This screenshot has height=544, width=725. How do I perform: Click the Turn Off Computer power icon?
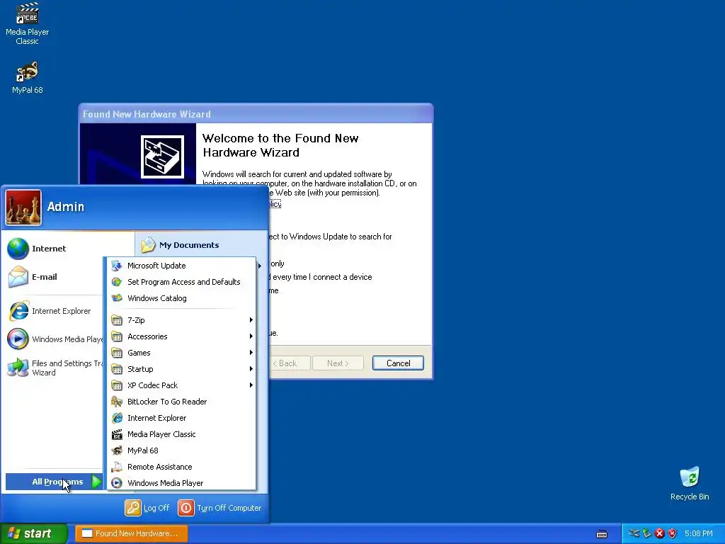pos(186,507)
